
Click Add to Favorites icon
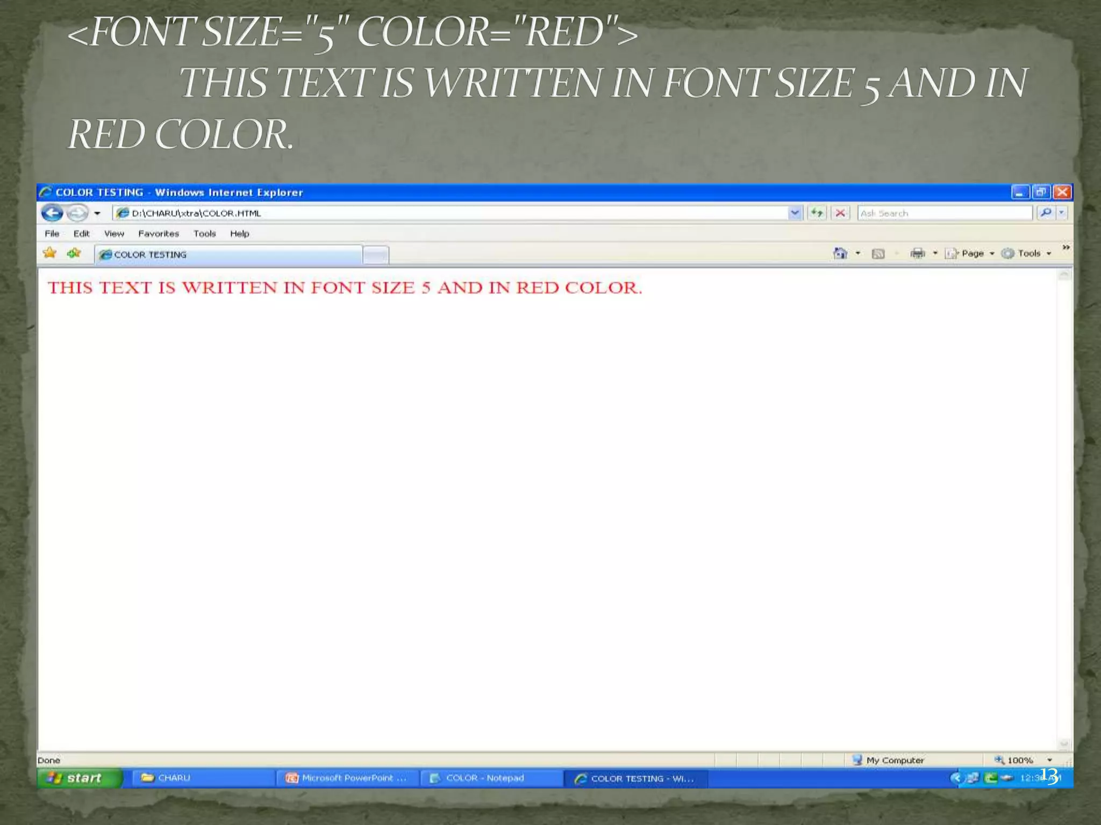click(74, 253)
